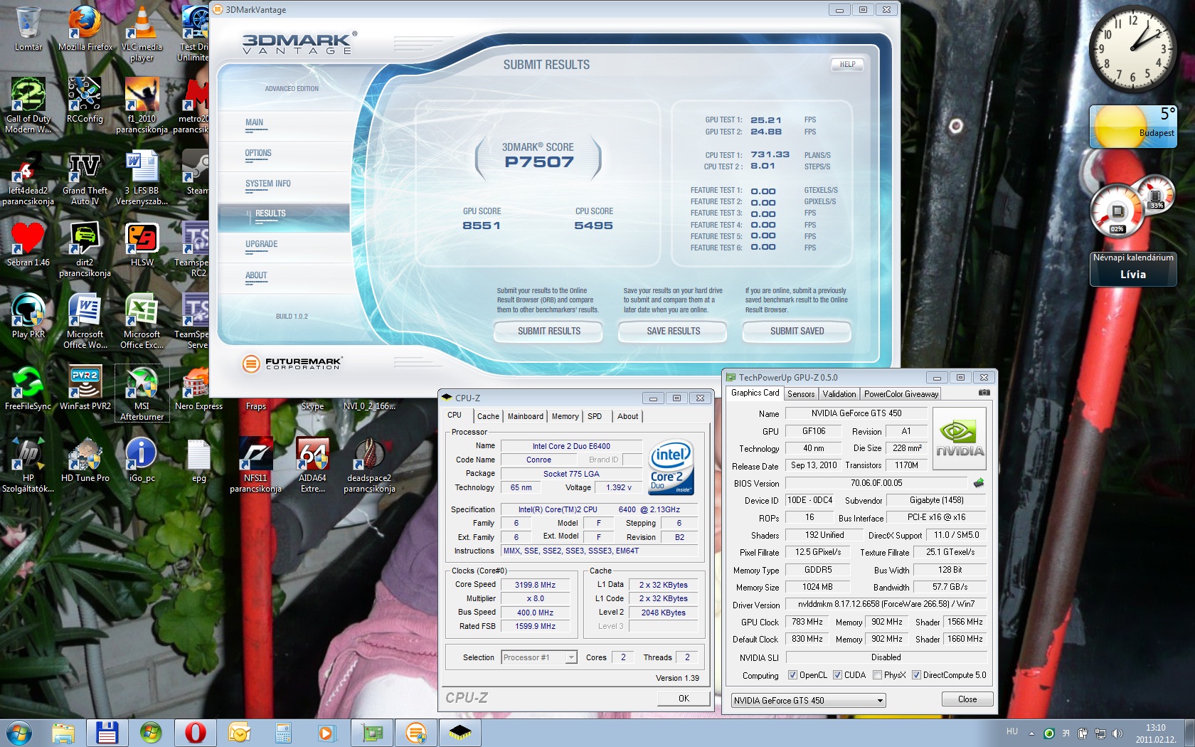
Task: Open the About tab in CPU-Z
Action: tap(627, 416)
